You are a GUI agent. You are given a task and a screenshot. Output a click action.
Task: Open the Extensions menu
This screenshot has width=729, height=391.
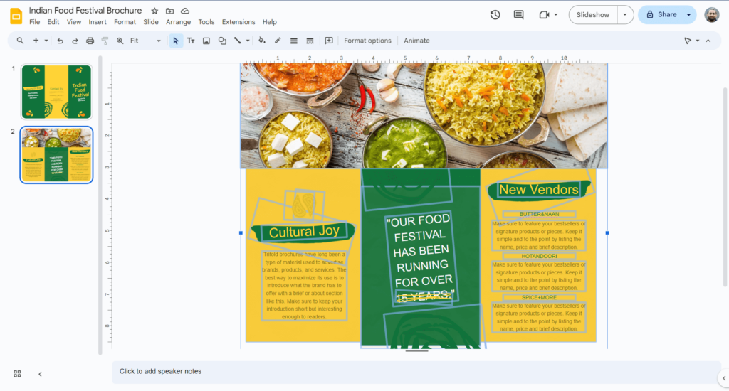coord(238,22)
